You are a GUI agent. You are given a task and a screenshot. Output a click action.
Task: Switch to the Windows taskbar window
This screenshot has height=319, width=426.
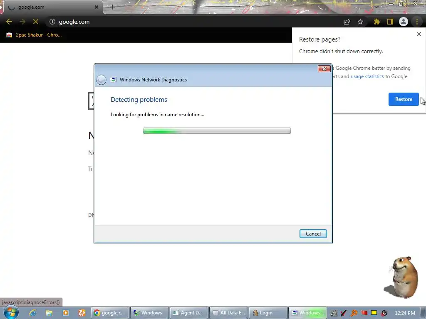point(149,313)
